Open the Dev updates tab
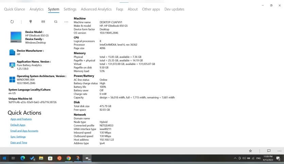Viewport: 284px width, 164px height. 174,9
